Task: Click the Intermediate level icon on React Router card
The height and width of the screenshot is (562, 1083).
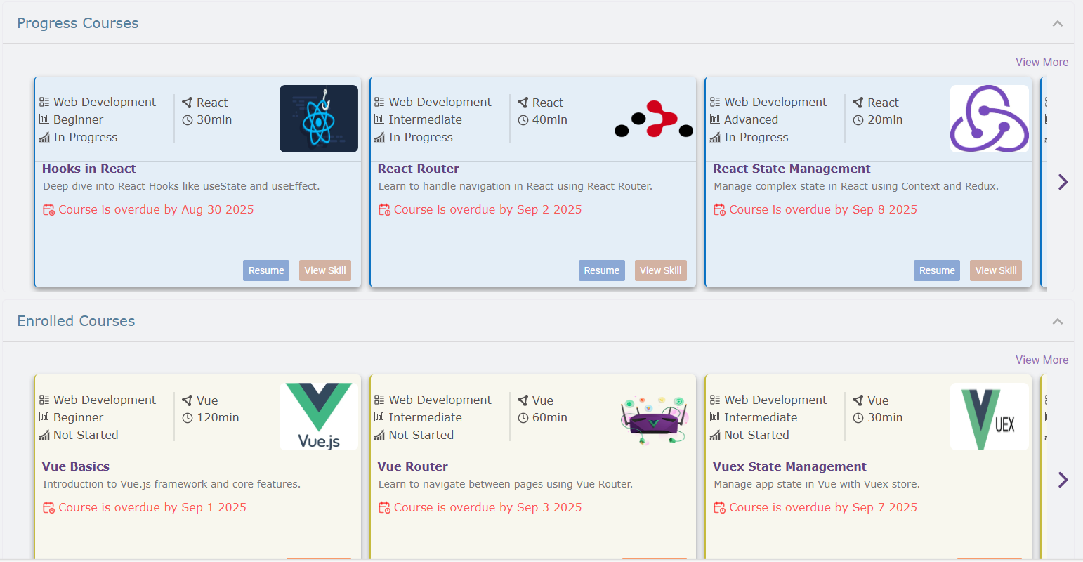Action: [x=379, y=119]
